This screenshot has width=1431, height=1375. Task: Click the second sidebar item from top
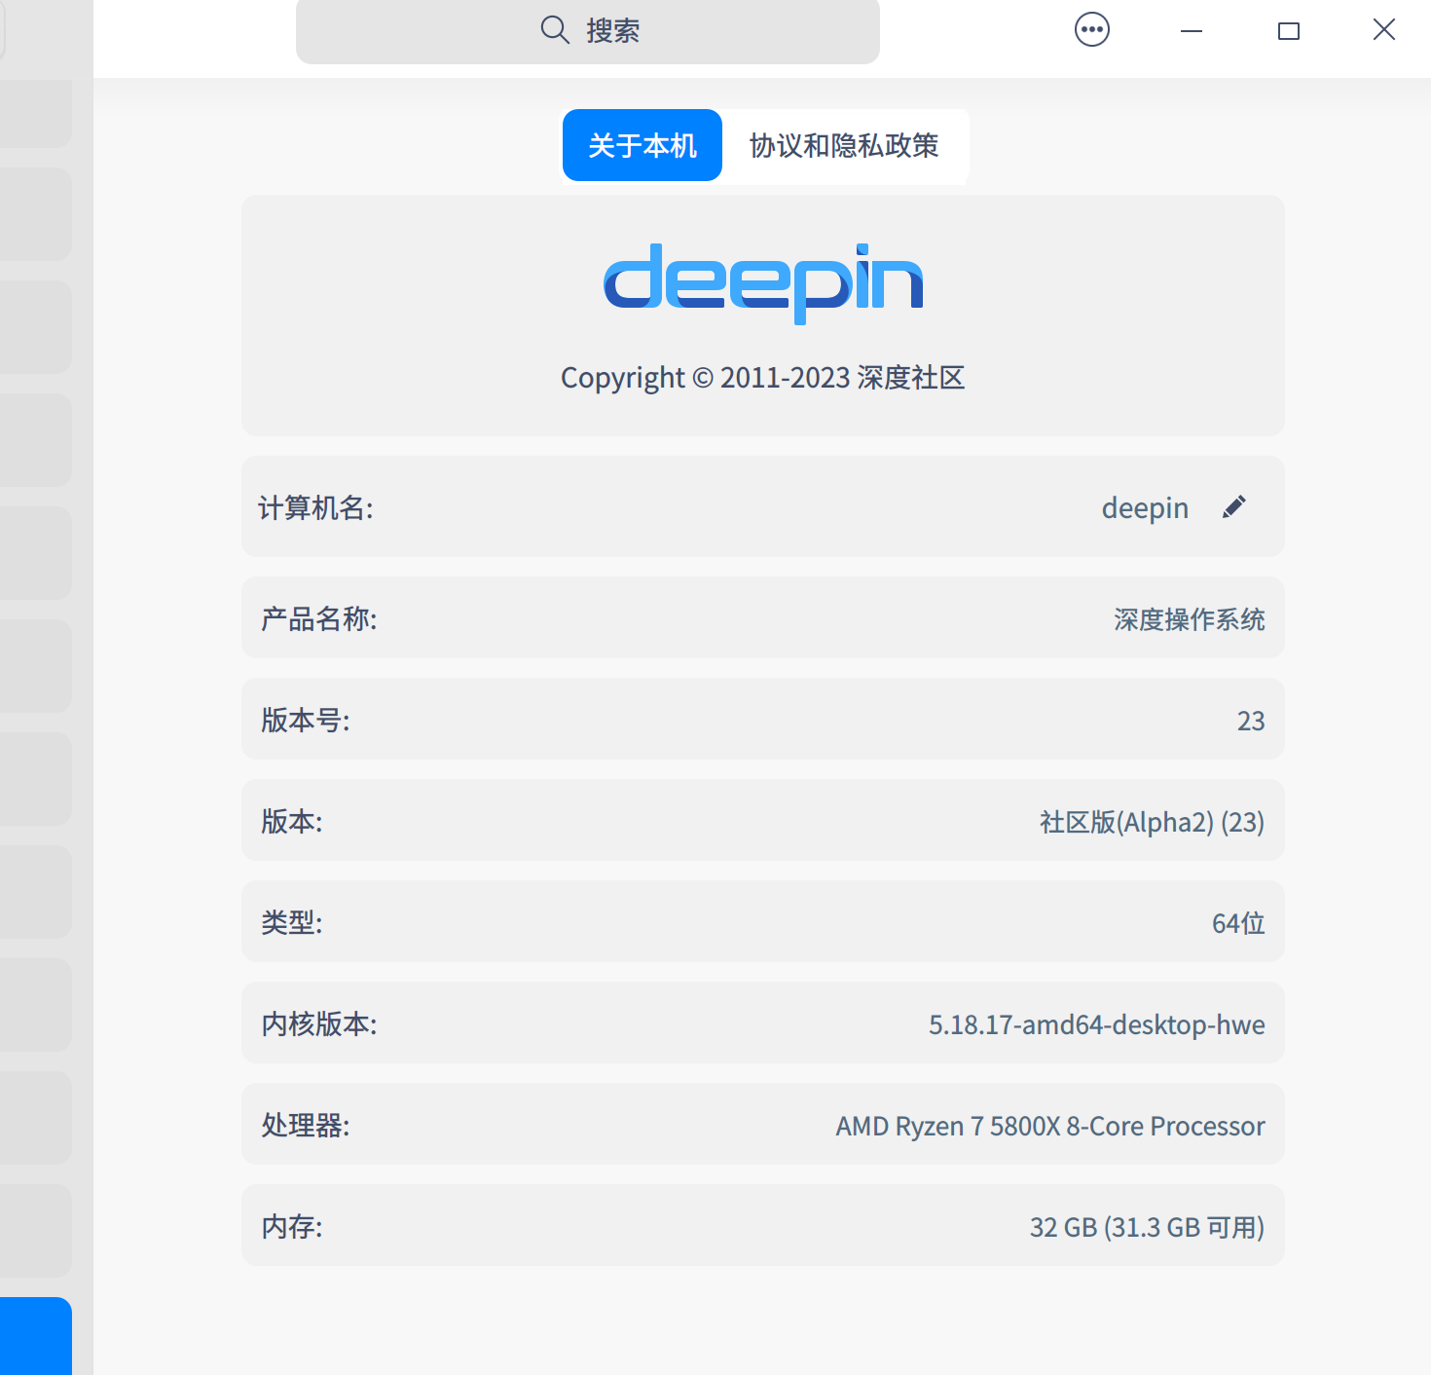pyautogui.click(x=37, y=214)
